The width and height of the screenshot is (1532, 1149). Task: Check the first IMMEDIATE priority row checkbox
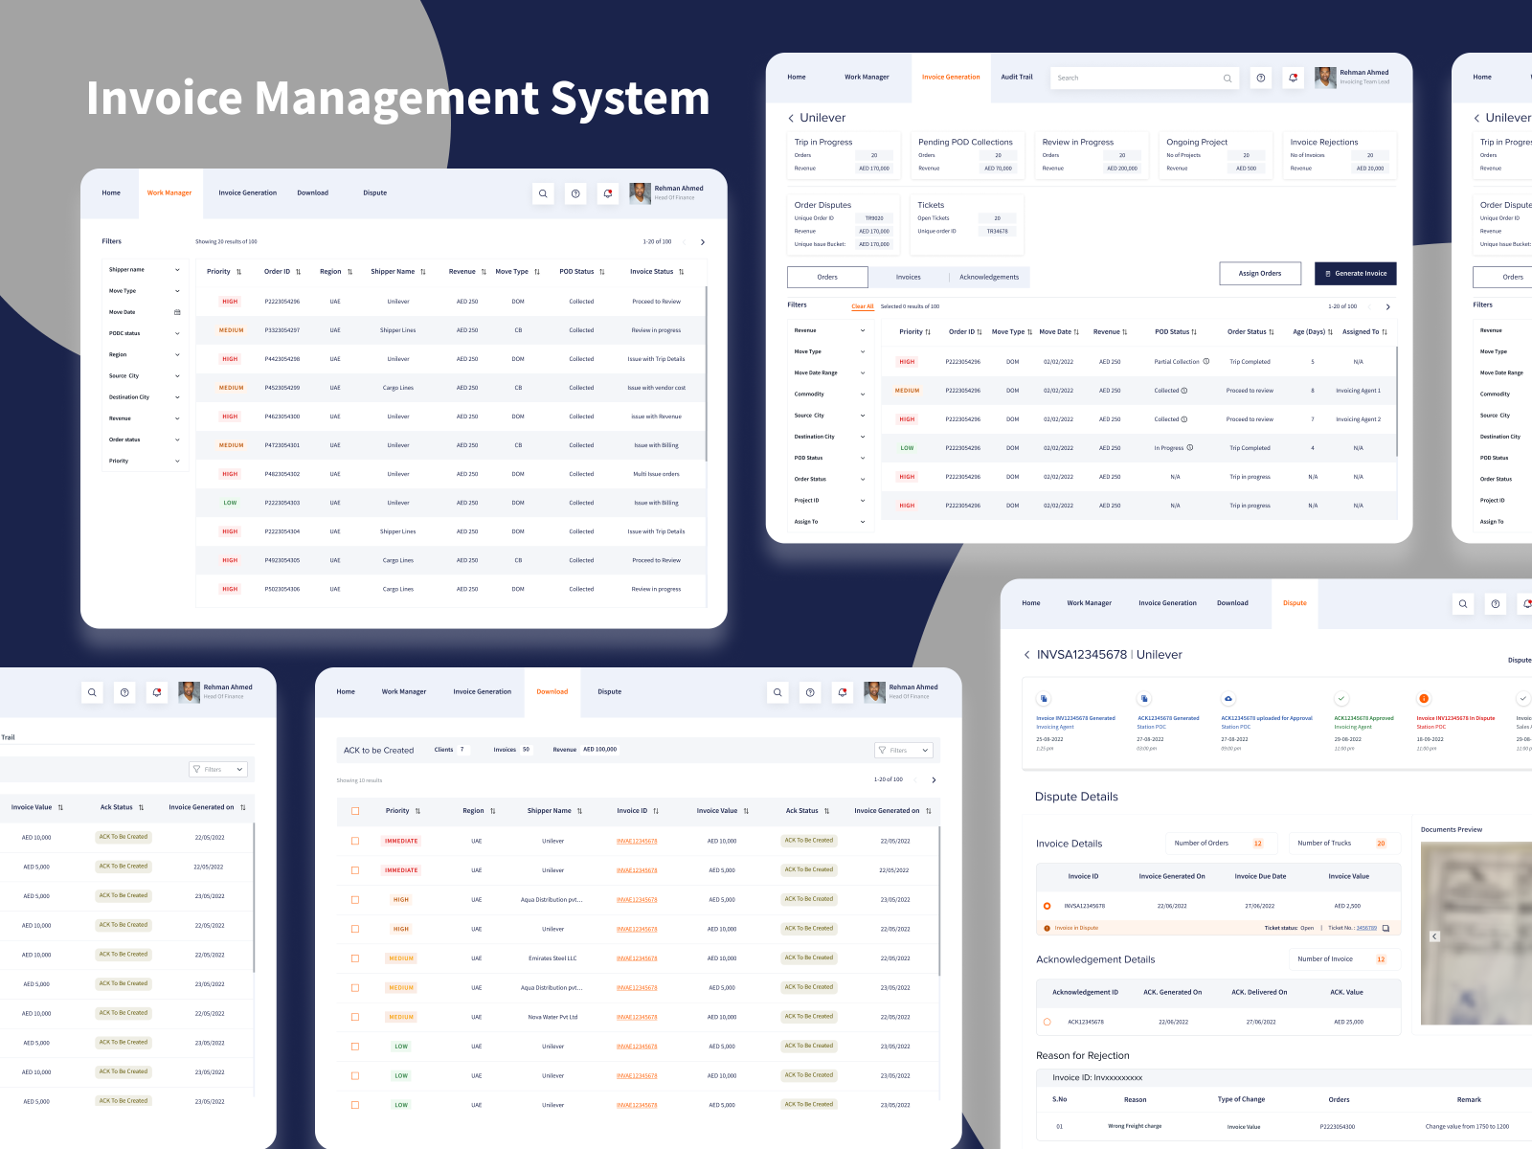click(x=355, y=840)
